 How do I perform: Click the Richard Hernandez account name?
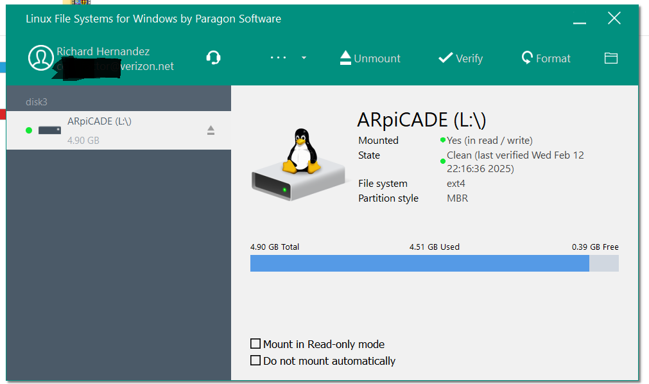click(103, 51)
